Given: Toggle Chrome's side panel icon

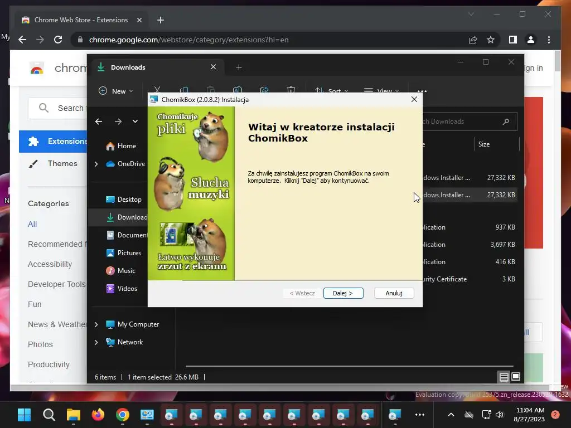Looking at the screenshot, I should (x=513, y=40).
